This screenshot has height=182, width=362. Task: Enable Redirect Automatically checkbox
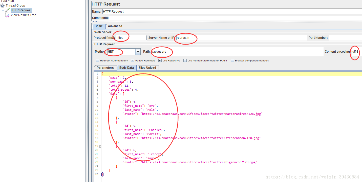[98, 61]
